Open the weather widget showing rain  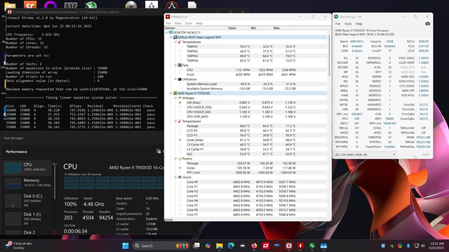[x=19, y=246]
